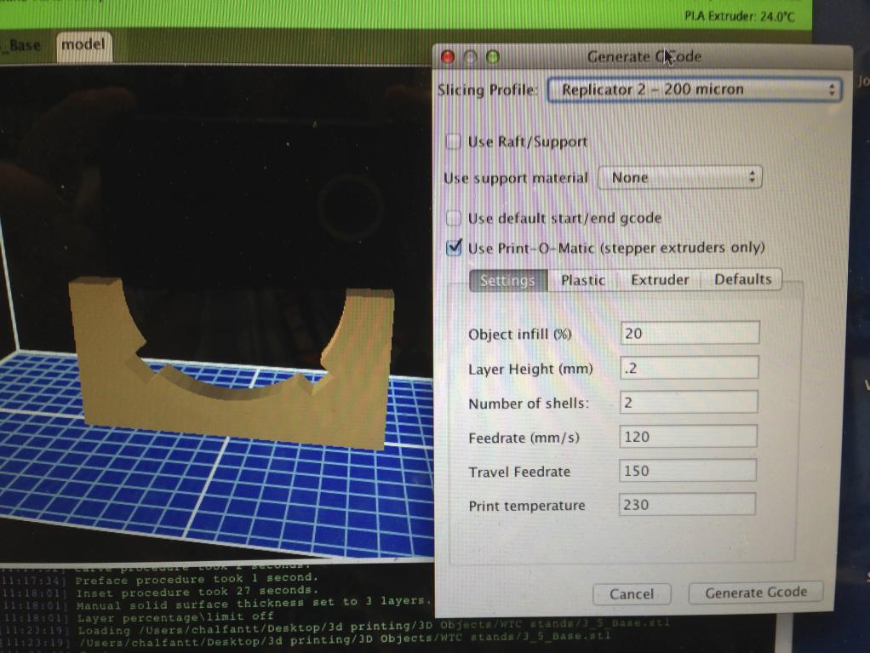The height and width of the screenshot is (653, 870).
Task: Click the Cancel button
Action: click(x=632, y=594)
